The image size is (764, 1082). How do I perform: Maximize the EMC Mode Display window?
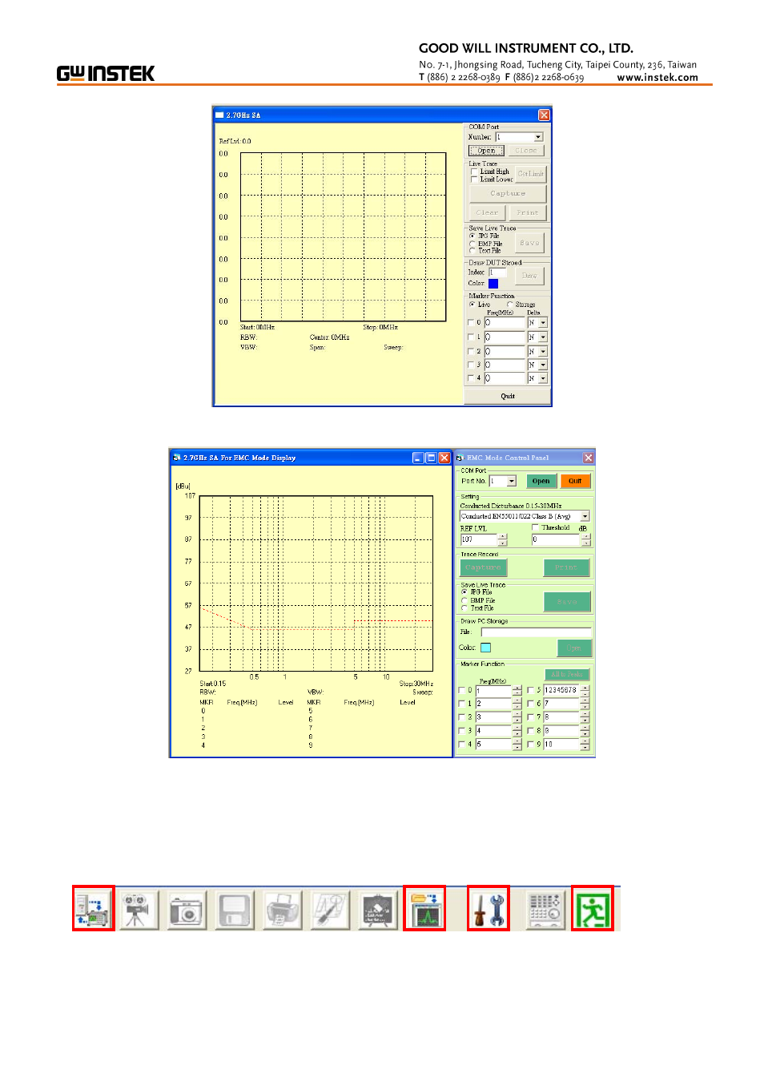coord(431,458)
